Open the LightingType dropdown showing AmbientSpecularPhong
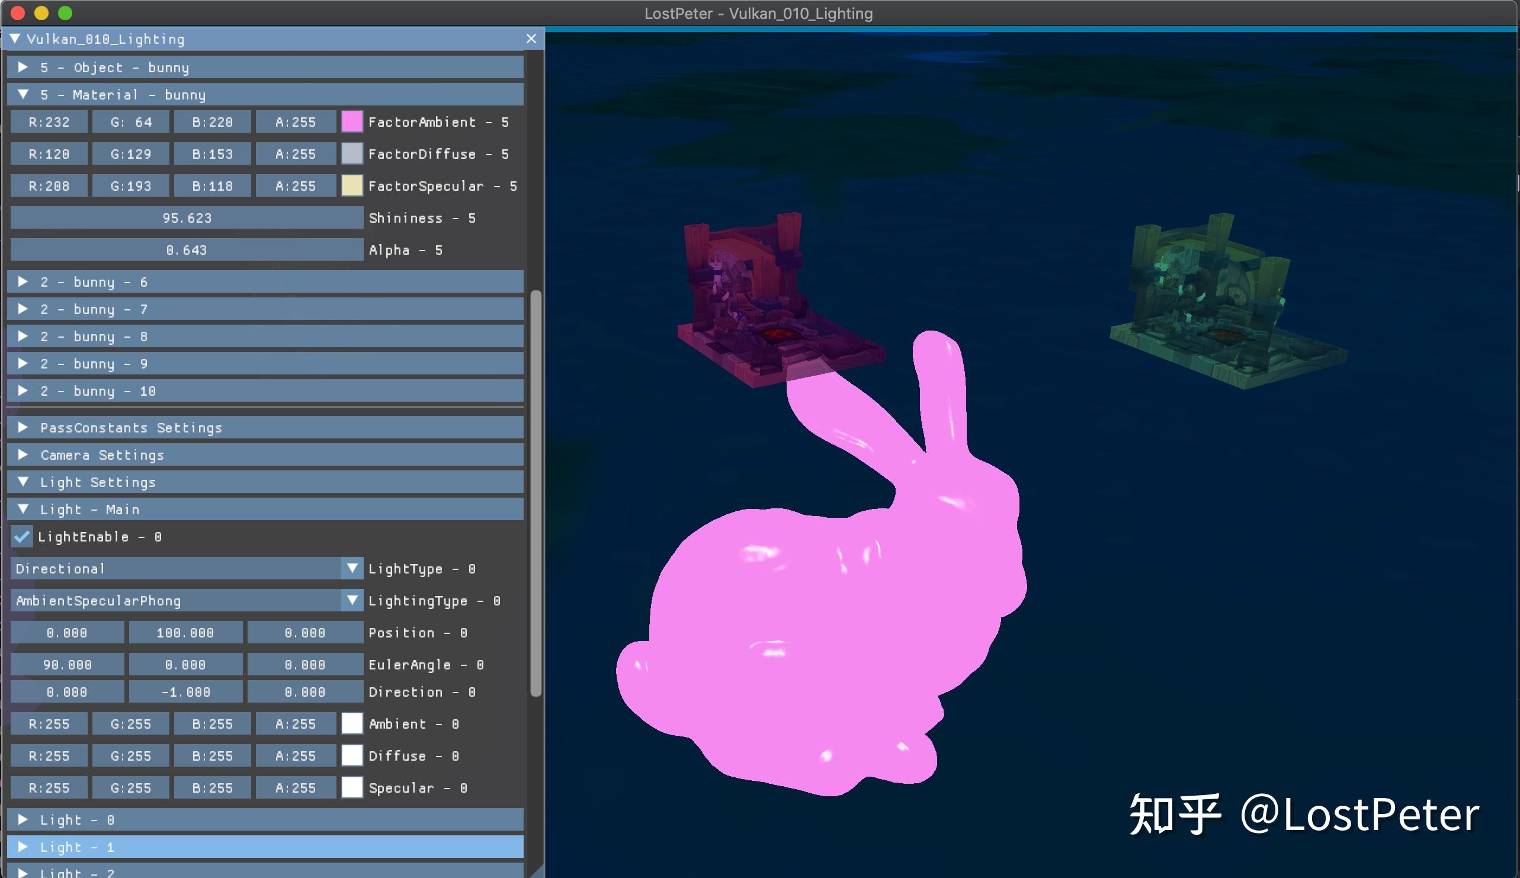1520x878 pixels. (x=352, y=600)
